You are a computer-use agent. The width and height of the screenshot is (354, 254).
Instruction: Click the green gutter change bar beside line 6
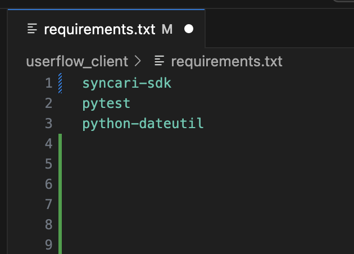pos(60,184)
